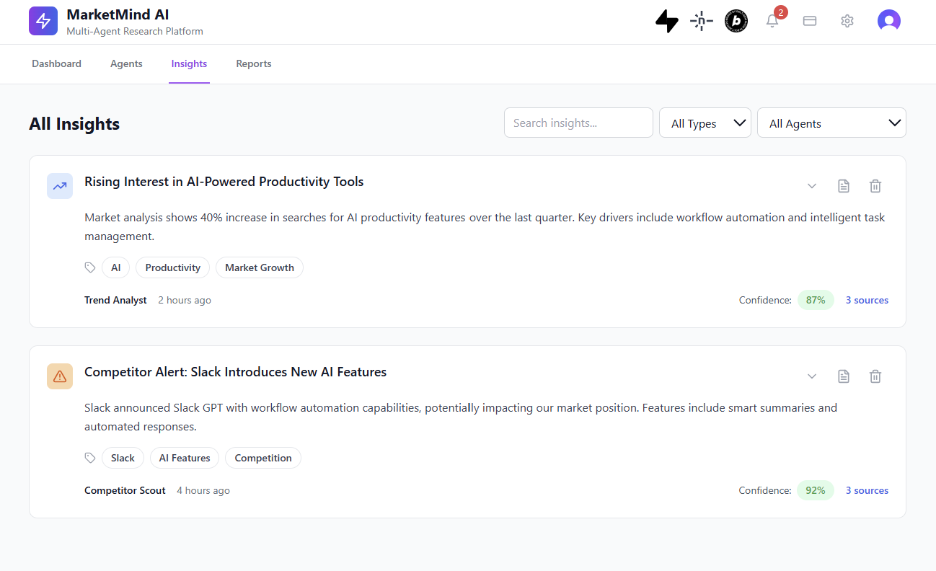This screenshot has width=936, height=571.
Task: Open the user profile avatar
Action: [x=888, y=21]
